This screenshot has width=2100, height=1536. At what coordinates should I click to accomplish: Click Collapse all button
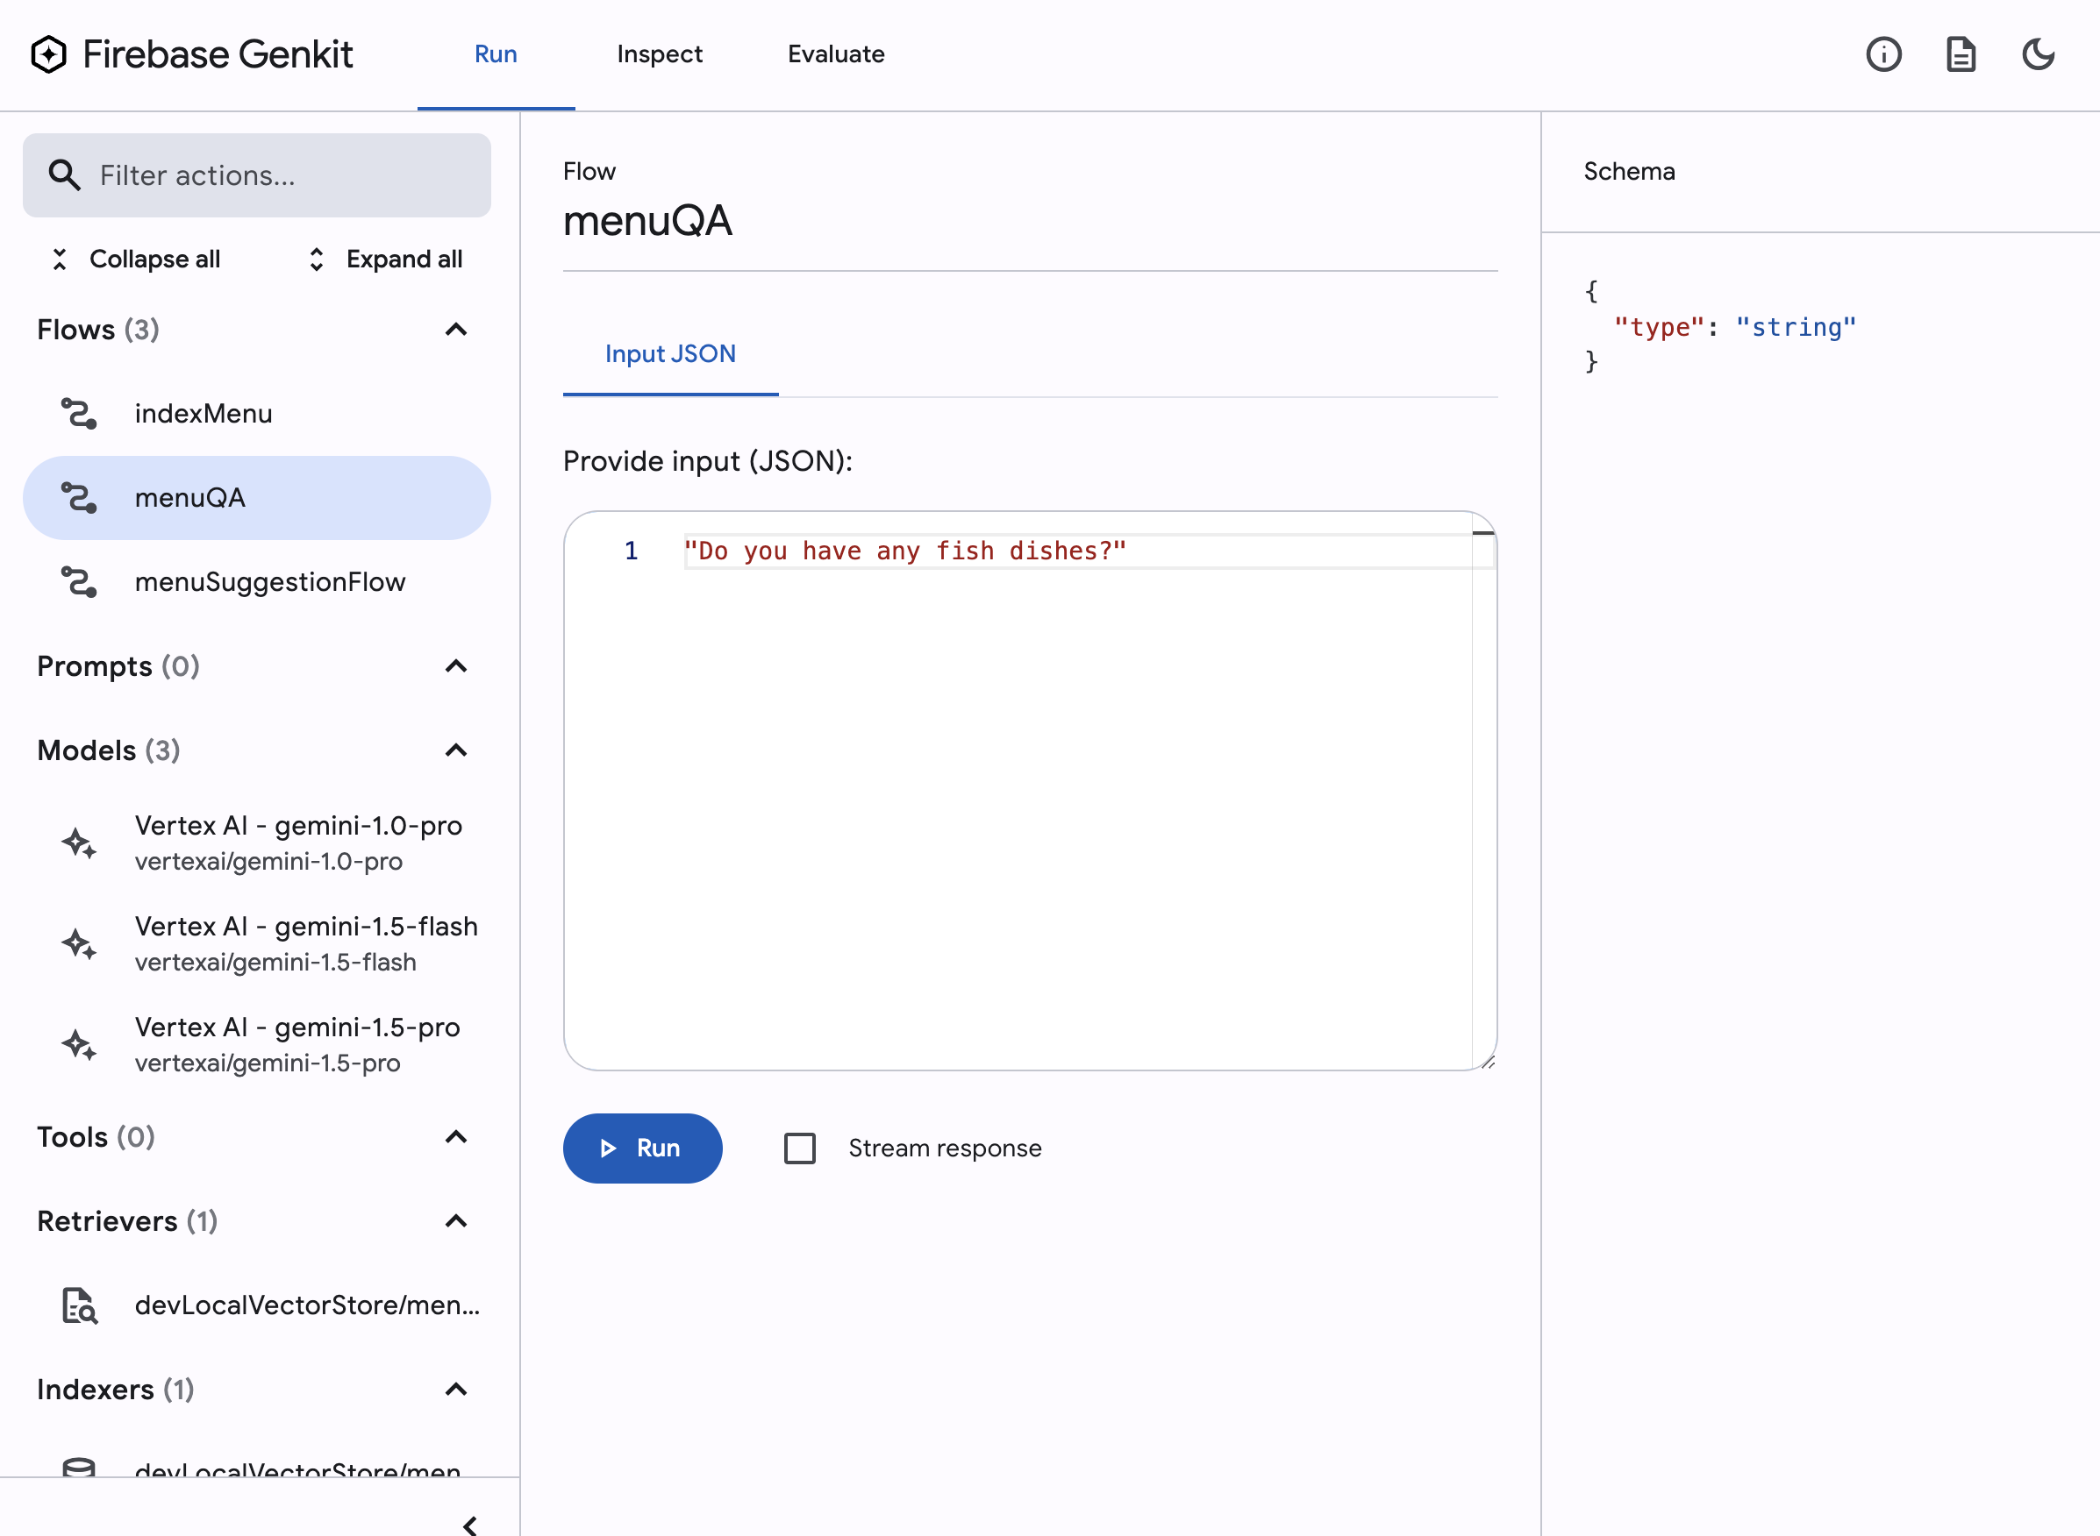click(135, 260)
